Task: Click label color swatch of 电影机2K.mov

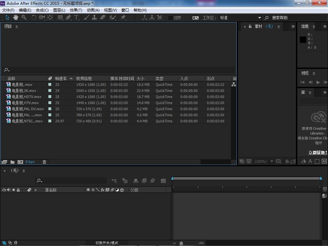Action: (50, 91)
